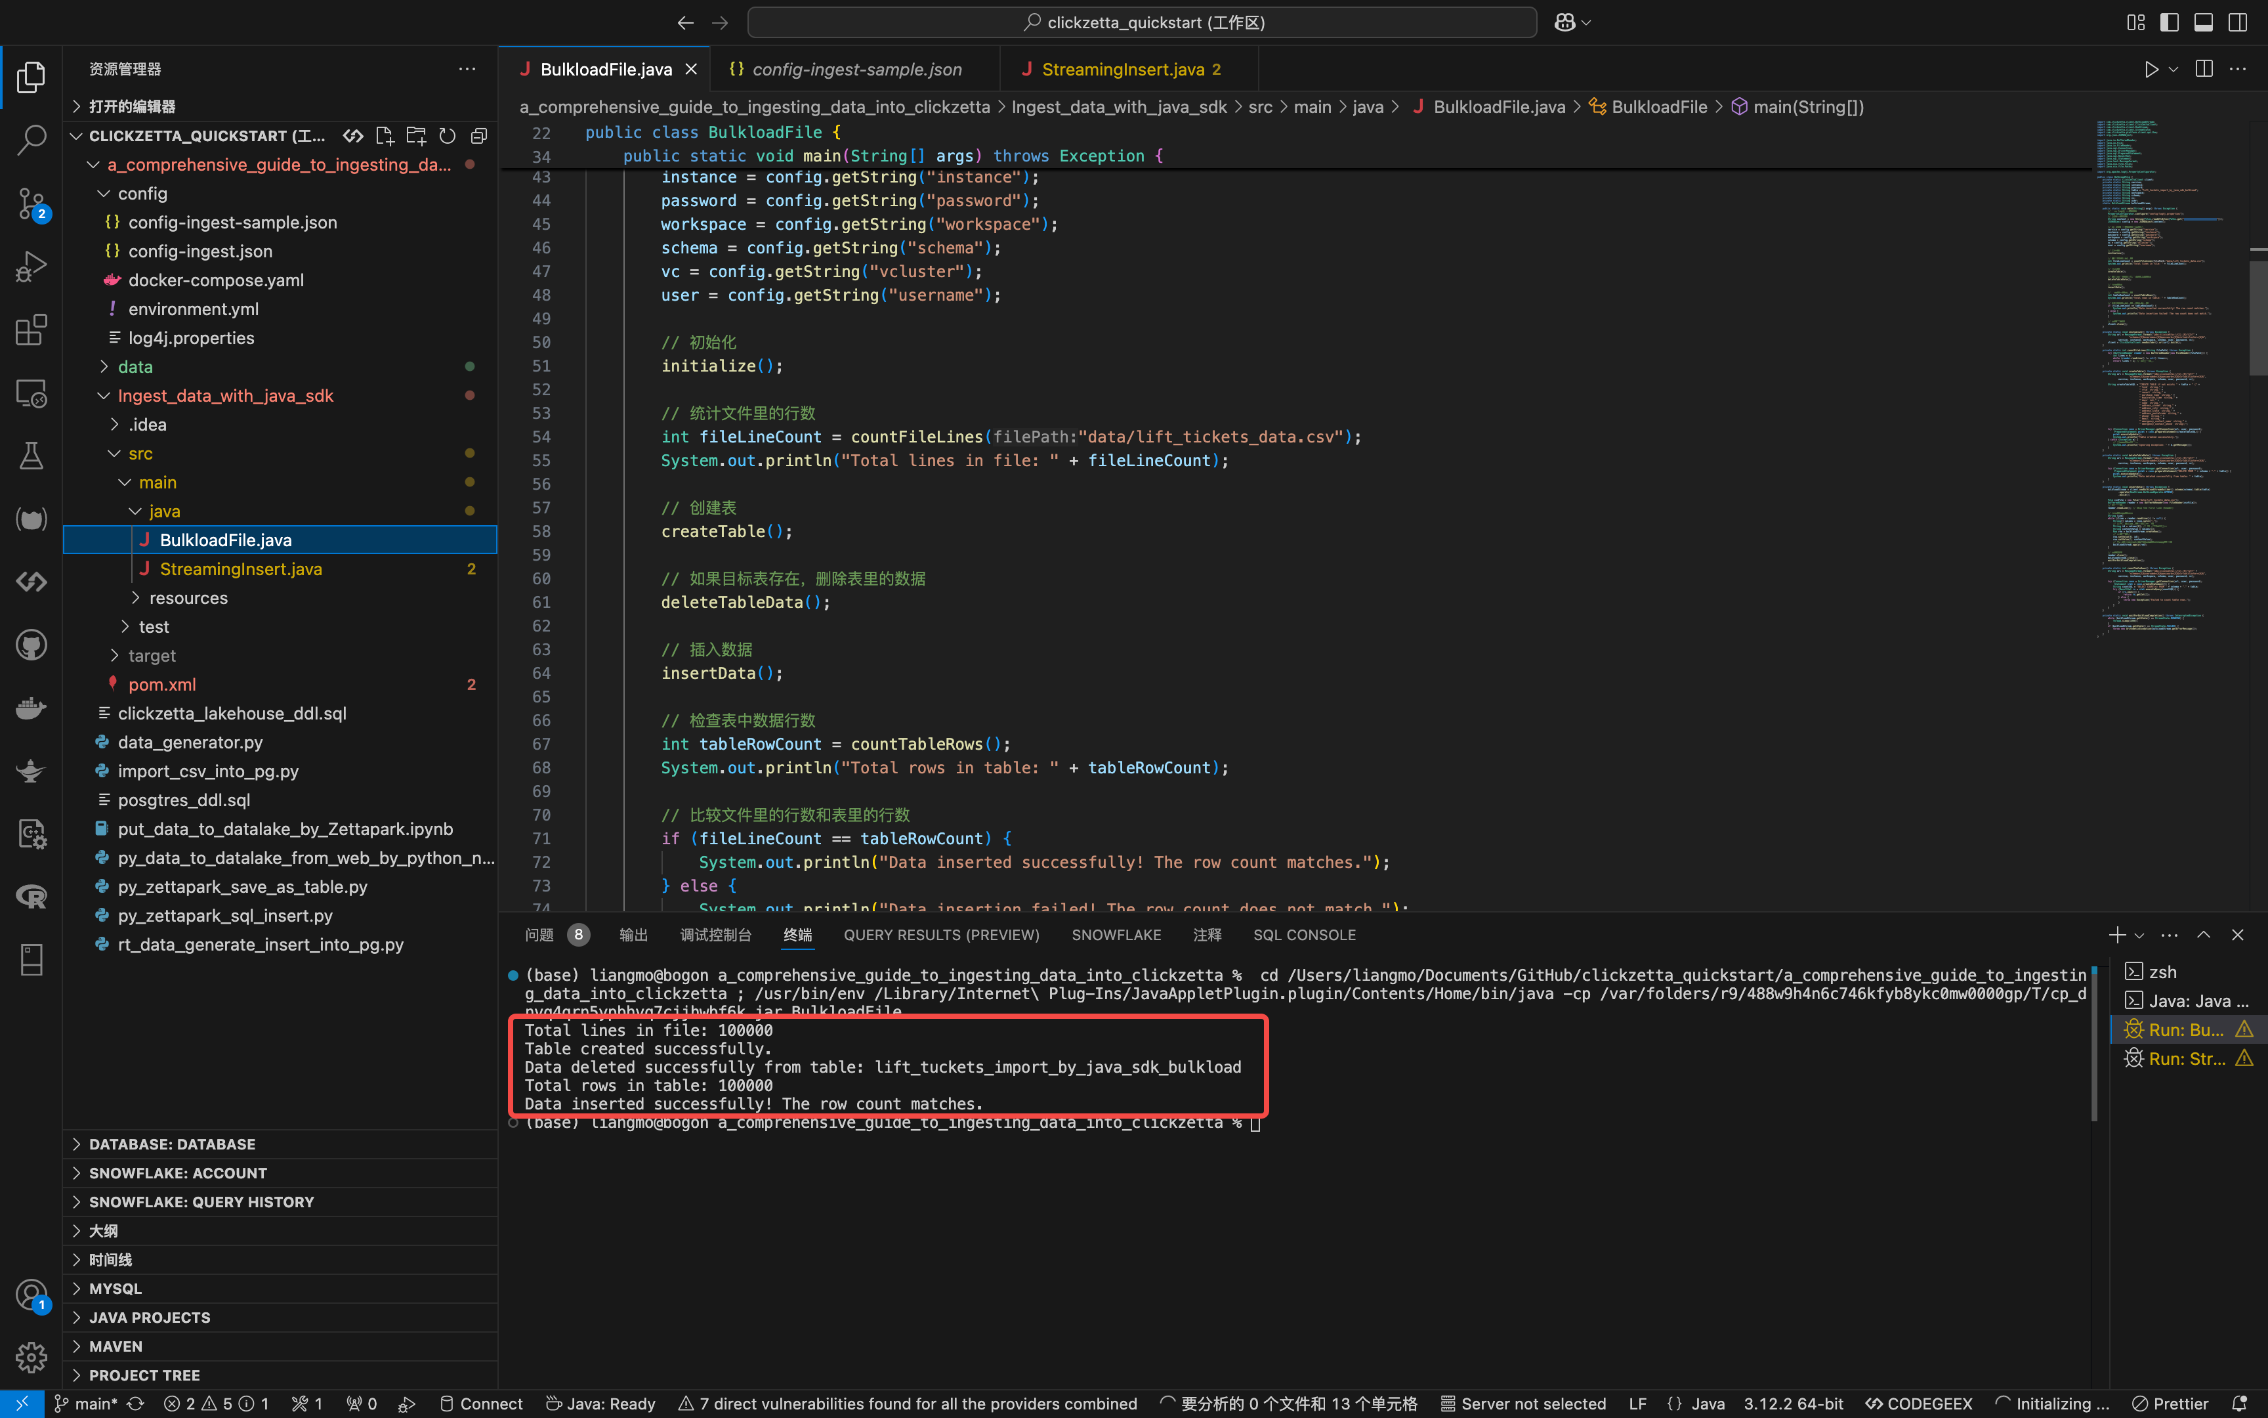This screenshot has width=2268, height=1418.
Task: Refresh the explorer file tree
Action: pyautogui.click(x=447, y=136)
